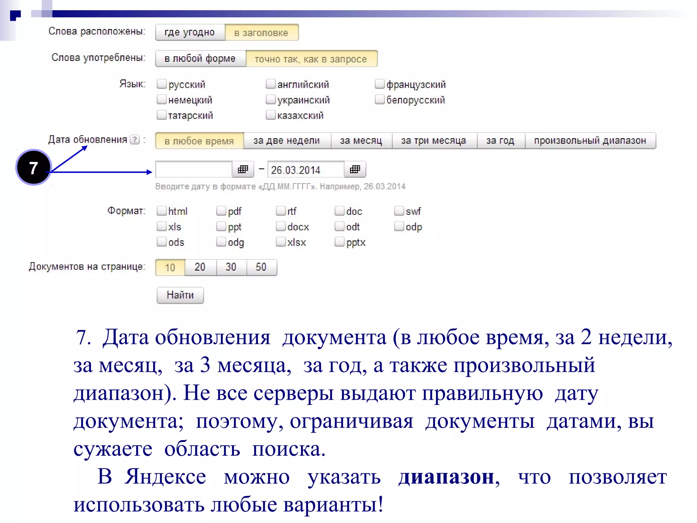Check the русский language checkbox
Viewport: 697px width, 523px height.
(162, 84)
